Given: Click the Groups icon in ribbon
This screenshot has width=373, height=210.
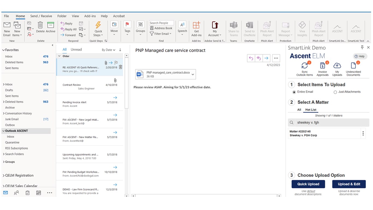Looking at the screenshot, I should point(140,25).
